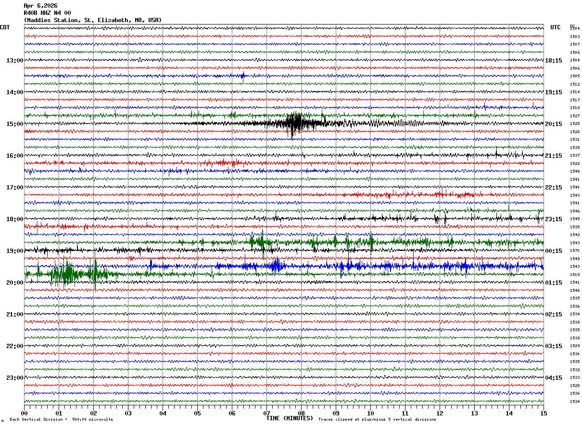Click the R40B HHZ N4 00 station code
Image resolution: width=582 pixels, height=426 pixels.
47,13
